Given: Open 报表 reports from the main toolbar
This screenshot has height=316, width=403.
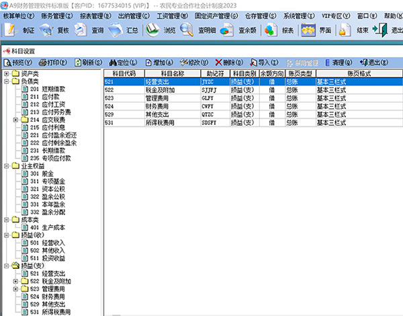Looking at the screenshot, I should 278,30.
